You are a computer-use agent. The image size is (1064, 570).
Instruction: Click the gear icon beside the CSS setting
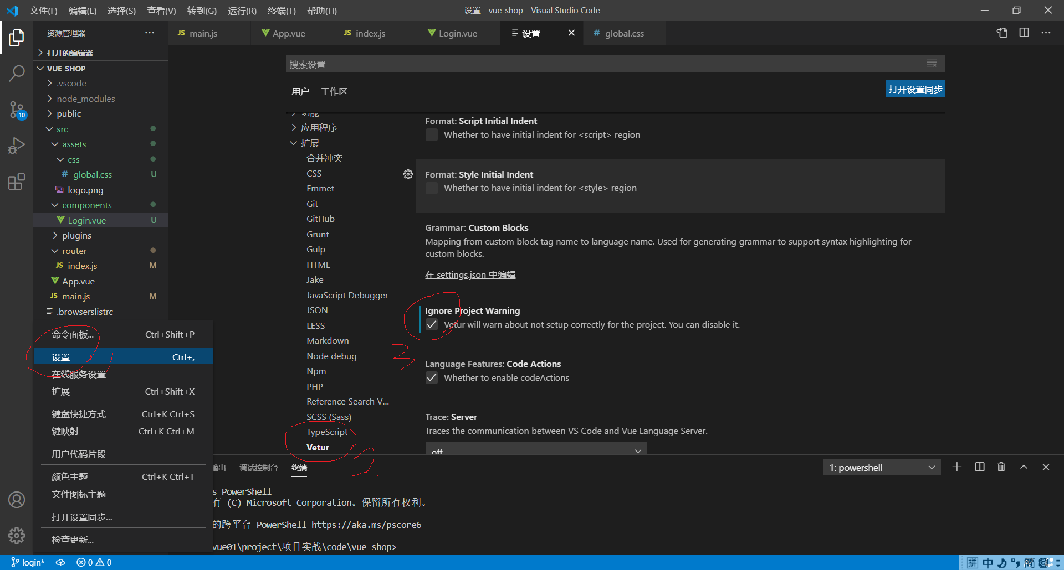(408, 174)
